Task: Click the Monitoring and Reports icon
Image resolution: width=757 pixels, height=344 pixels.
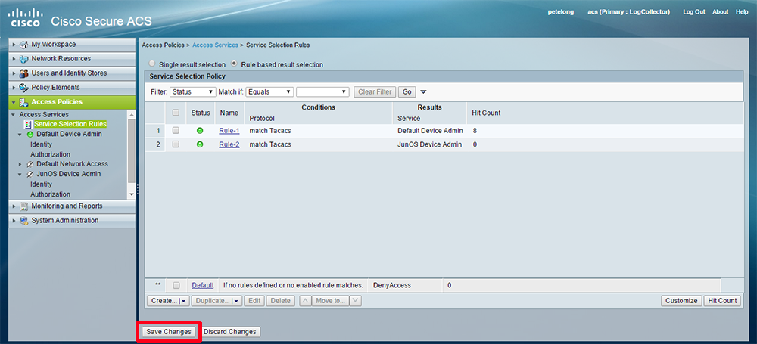Action: tap(24, 206)
